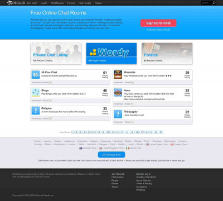Click the Australia Chat link
This screenshot has width=223, height=201.
pyautogui.click(x=90, y=149)
